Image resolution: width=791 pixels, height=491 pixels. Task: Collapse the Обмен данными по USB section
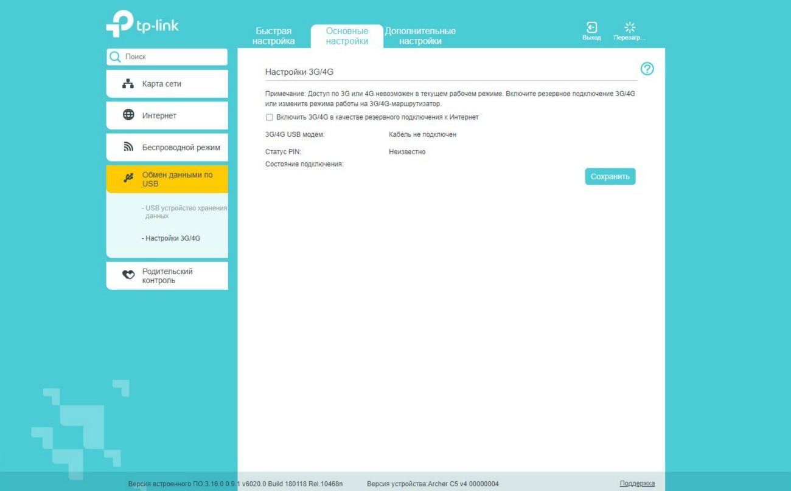[x=177, y=179]
